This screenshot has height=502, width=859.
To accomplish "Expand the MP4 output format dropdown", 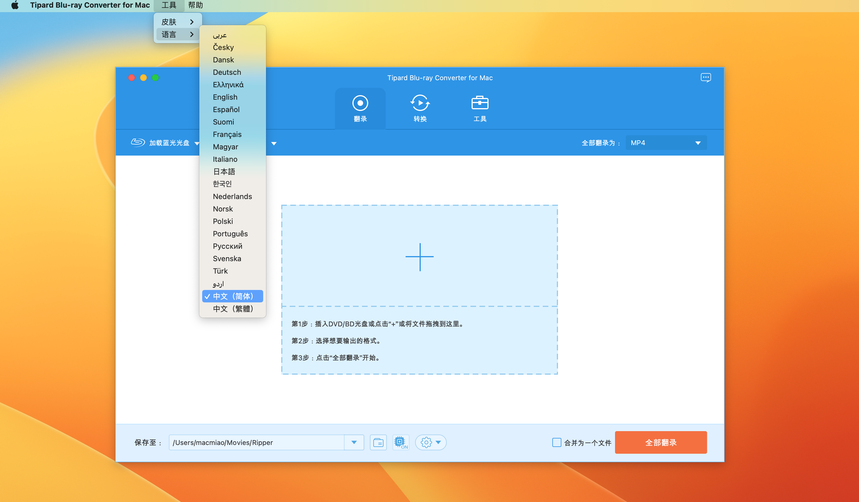I will [x=666, y=143].
